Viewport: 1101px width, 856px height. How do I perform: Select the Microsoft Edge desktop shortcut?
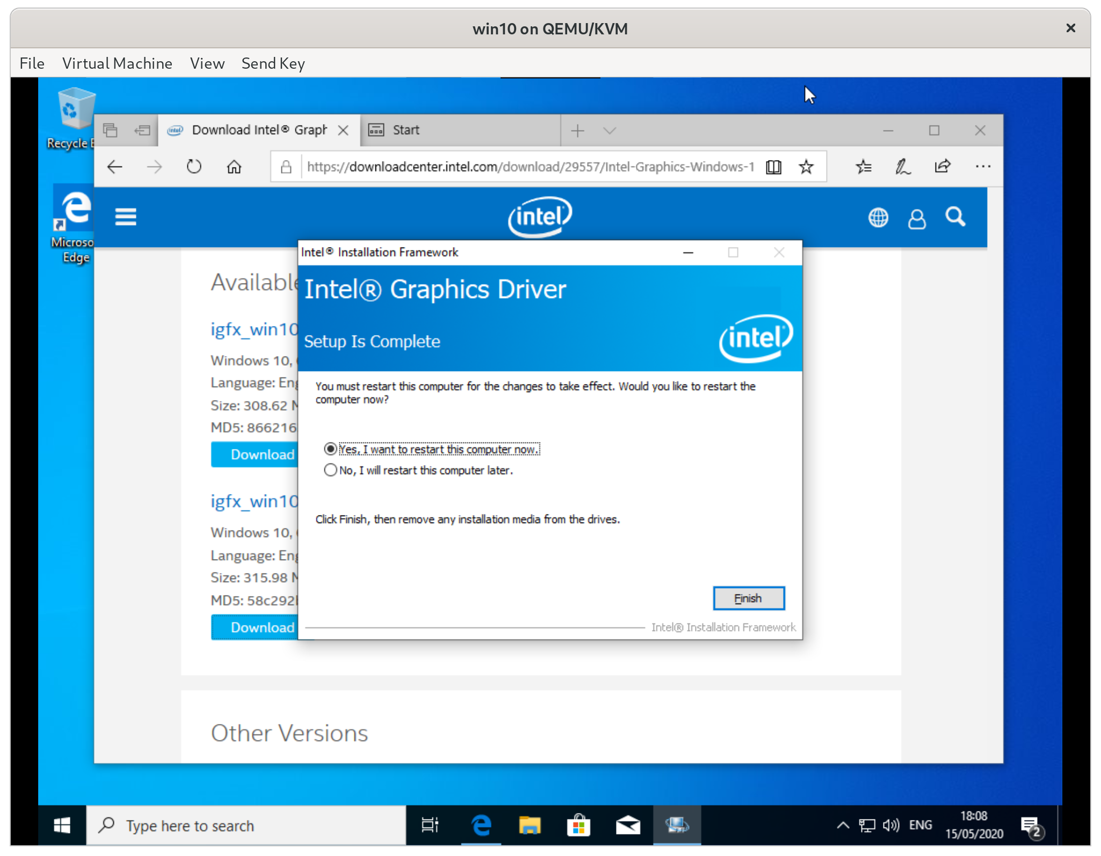point(74,224)
